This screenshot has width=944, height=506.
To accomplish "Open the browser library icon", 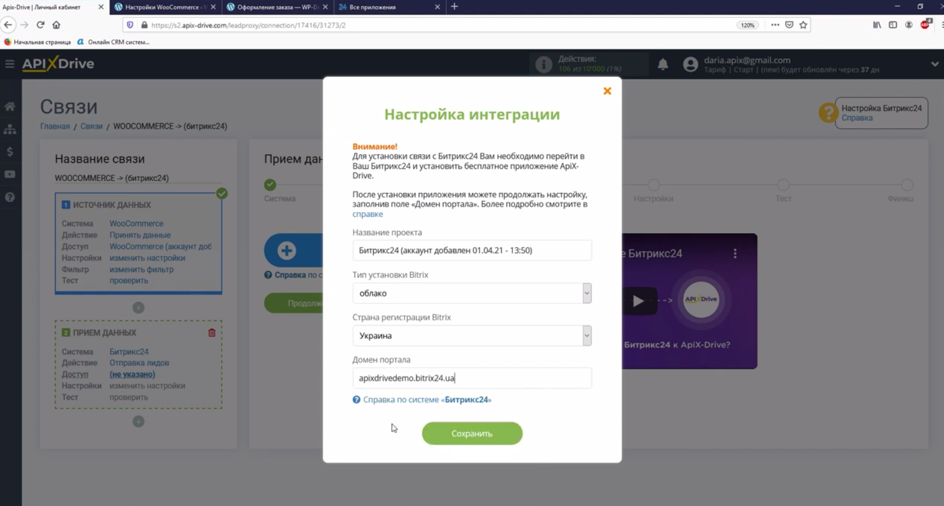I will click(x=877, y=25).
